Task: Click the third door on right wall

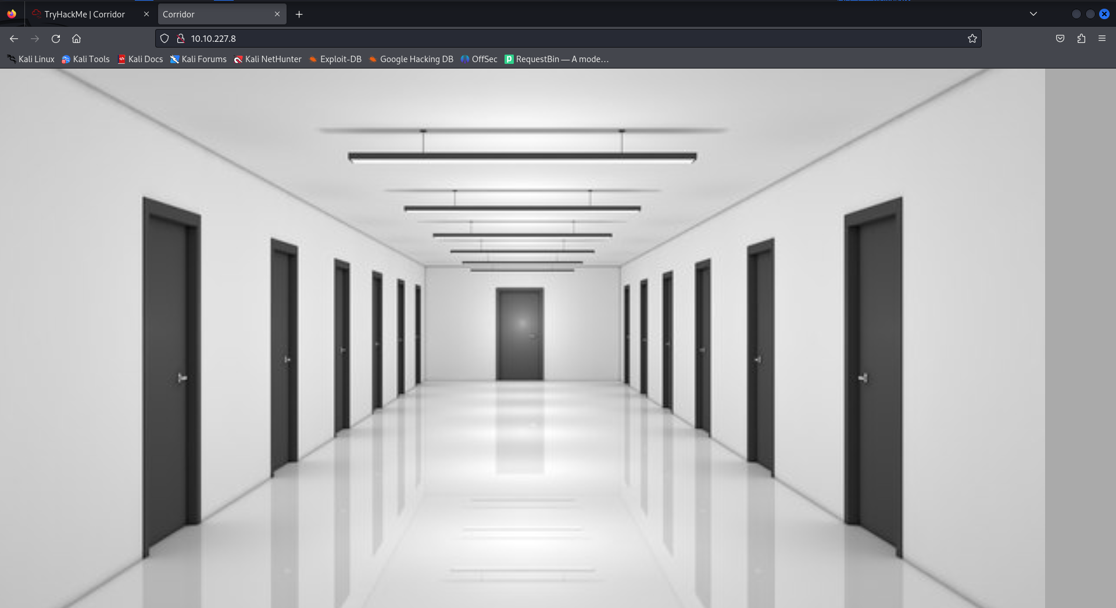Action: point(703,347)
